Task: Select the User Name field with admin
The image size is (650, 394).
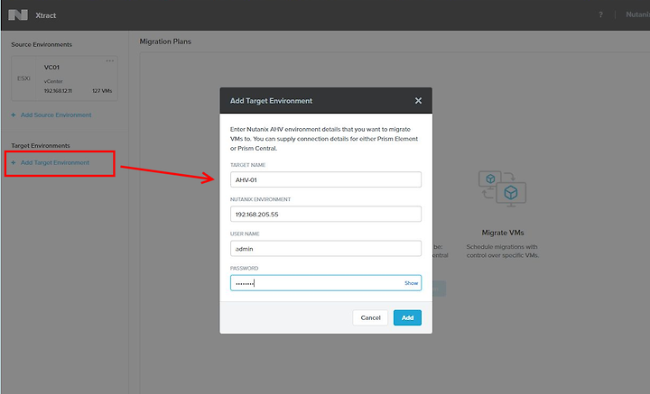Action: [326, 248]
